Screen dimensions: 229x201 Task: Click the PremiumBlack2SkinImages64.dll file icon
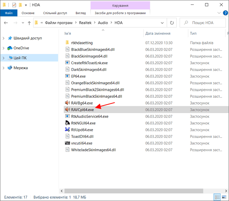click(67, 90)
